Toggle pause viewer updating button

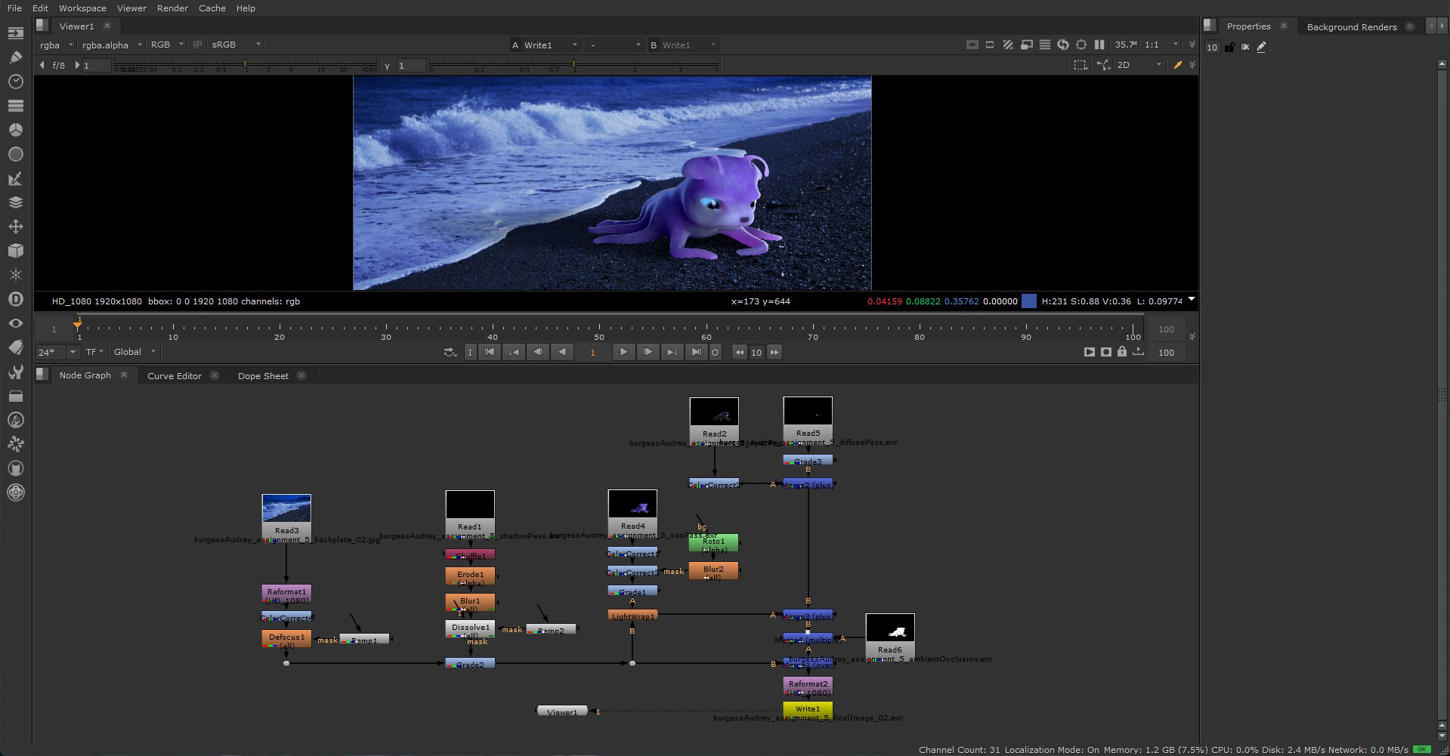1099,45
